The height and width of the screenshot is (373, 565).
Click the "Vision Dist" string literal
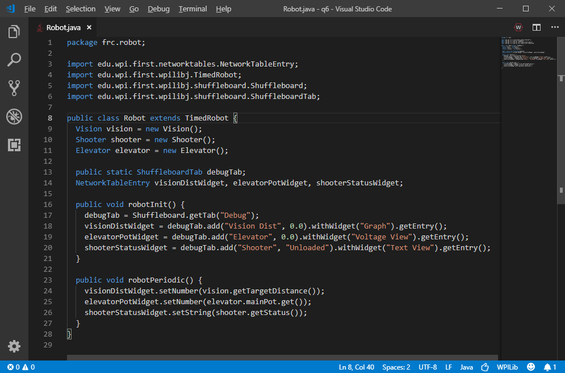coord(253,226)
